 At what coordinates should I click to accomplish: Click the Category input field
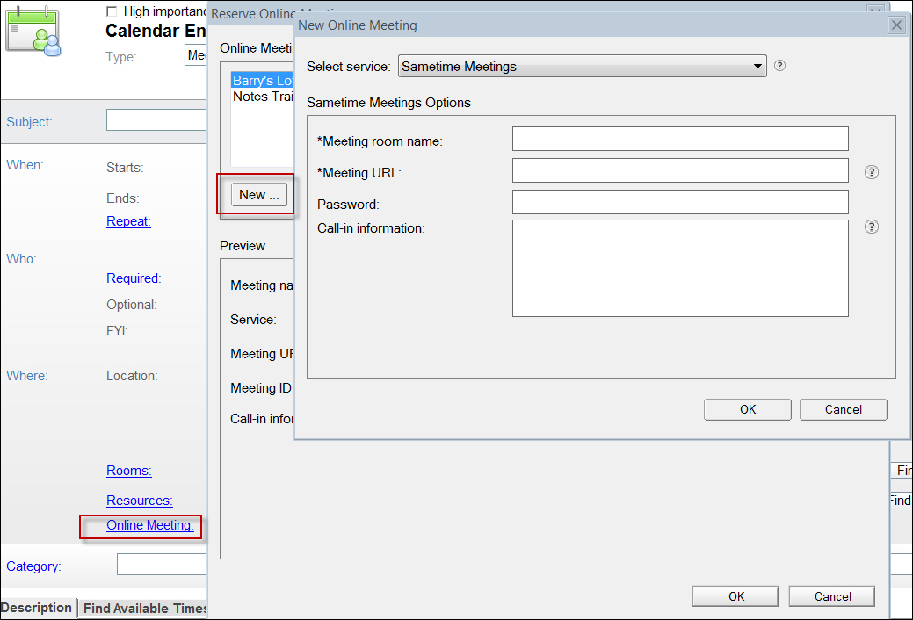pyautogui.click(x=162, y=564)
